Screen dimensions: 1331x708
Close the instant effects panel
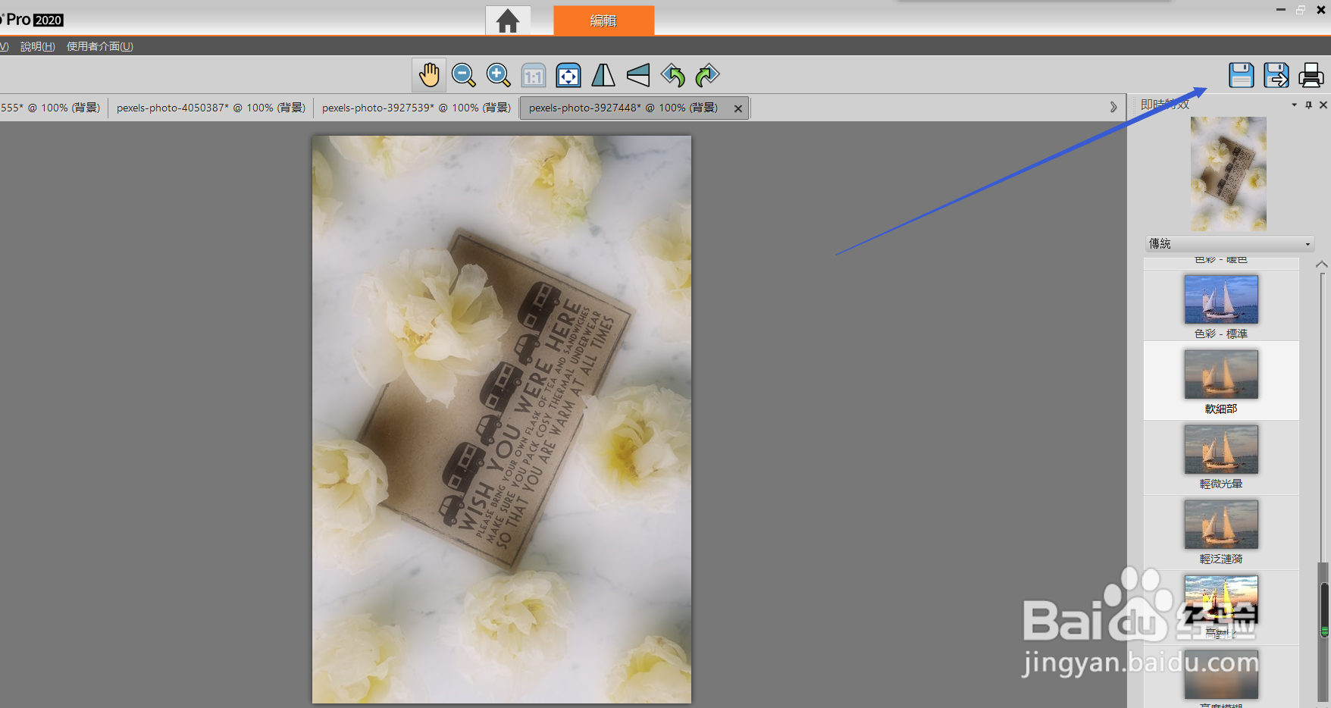pos(1323,105)
